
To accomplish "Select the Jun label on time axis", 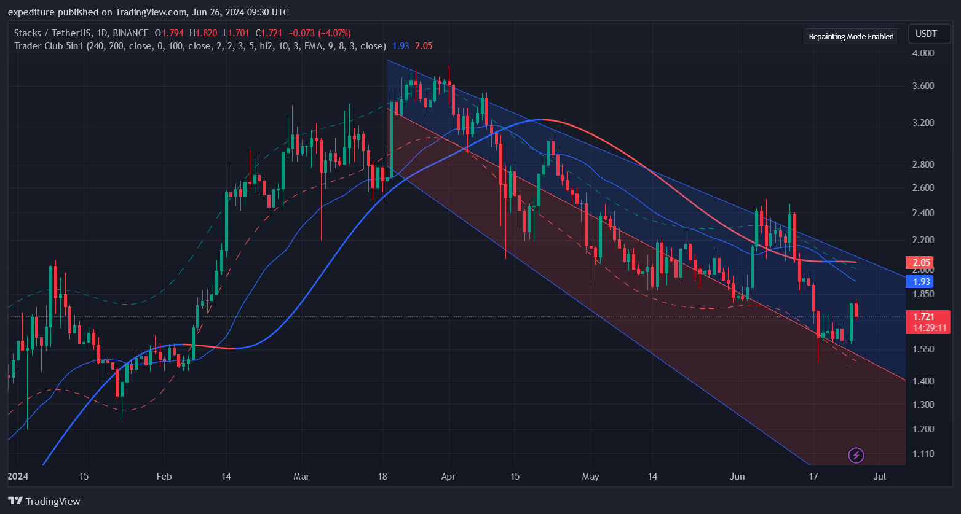I will (737, 477).
